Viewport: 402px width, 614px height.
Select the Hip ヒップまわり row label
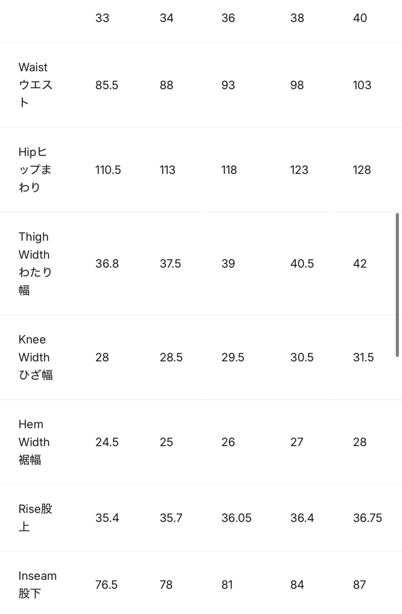pyautogui.click(x=35, y=170)
